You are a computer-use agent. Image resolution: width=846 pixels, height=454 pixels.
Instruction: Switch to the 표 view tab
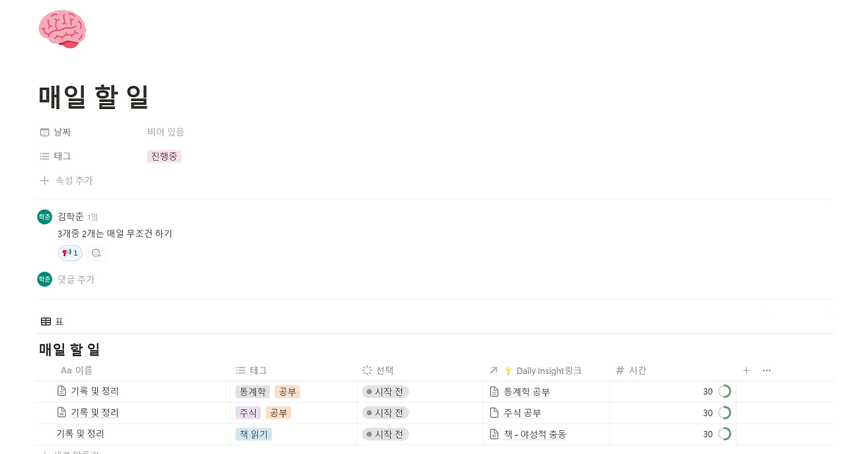pos(52,322)
